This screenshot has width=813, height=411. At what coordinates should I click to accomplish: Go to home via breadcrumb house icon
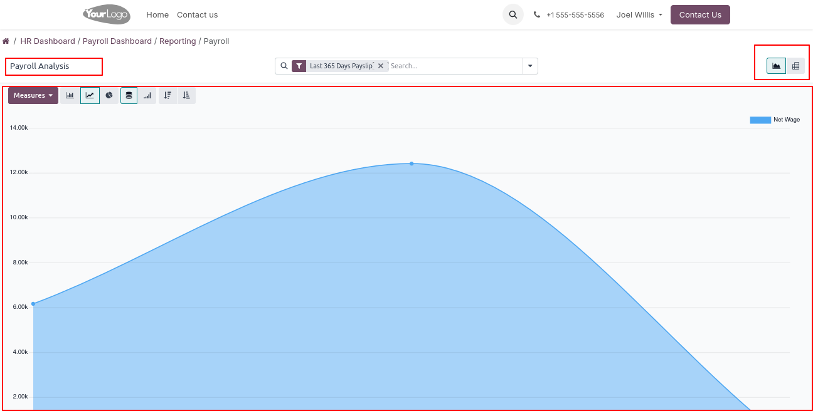[6, 41]
